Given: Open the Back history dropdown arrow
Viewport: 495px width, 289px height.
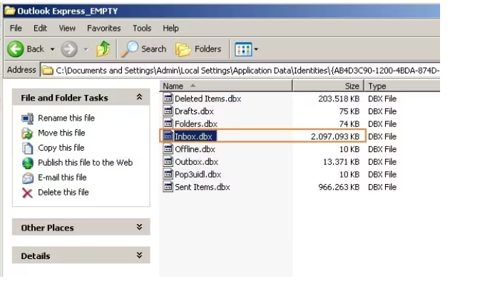Looking at the screenshot, I should pos(52,49).
